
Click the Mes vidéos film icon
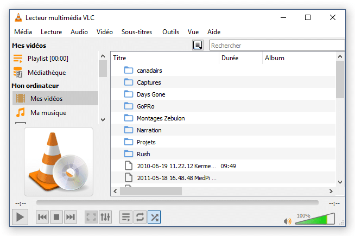click(21, 98)
